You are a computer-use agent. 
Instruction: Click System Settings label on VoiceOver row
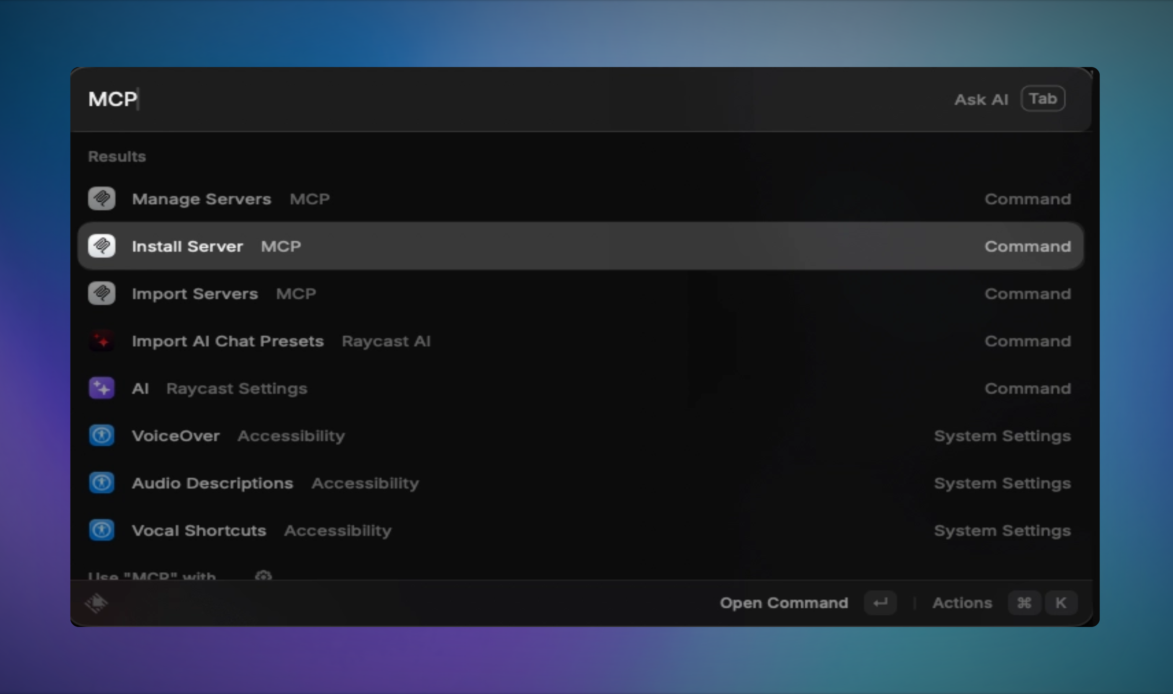tap(1002, 436)
